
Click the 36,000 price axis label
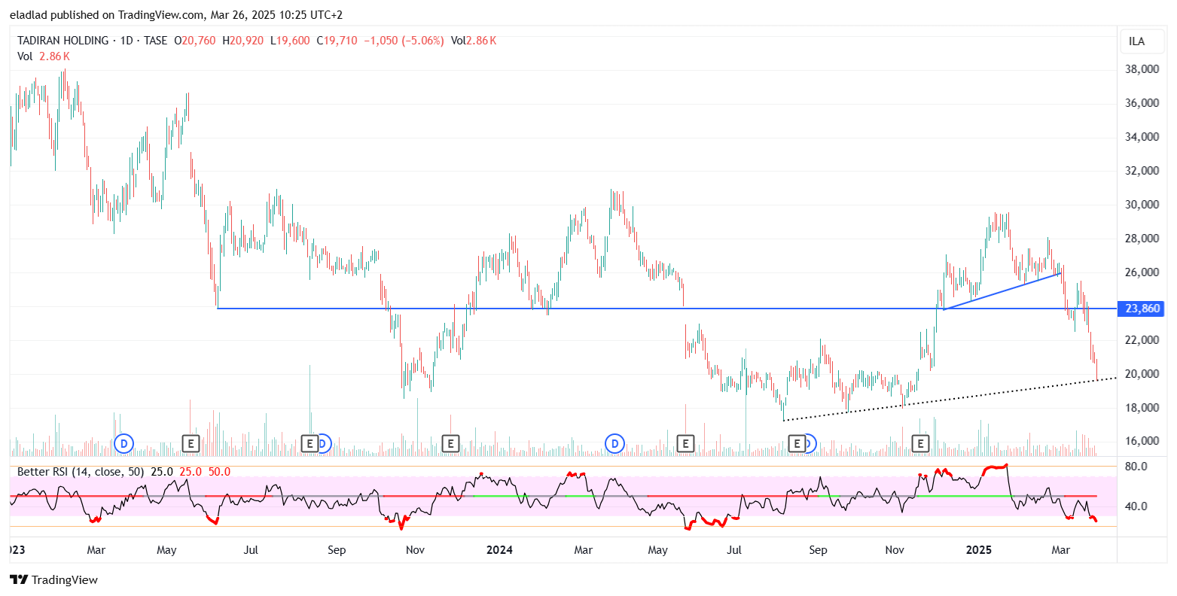coord(1142,103)
